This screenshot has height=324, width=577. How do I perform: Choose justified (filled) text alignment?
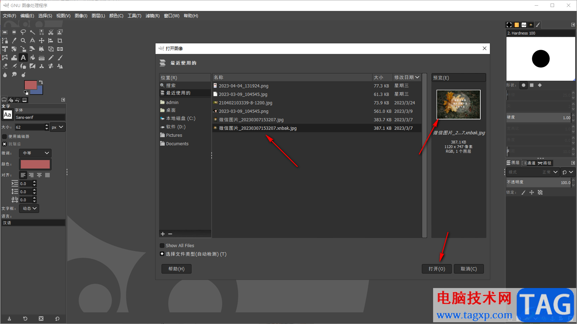point(47,175)
